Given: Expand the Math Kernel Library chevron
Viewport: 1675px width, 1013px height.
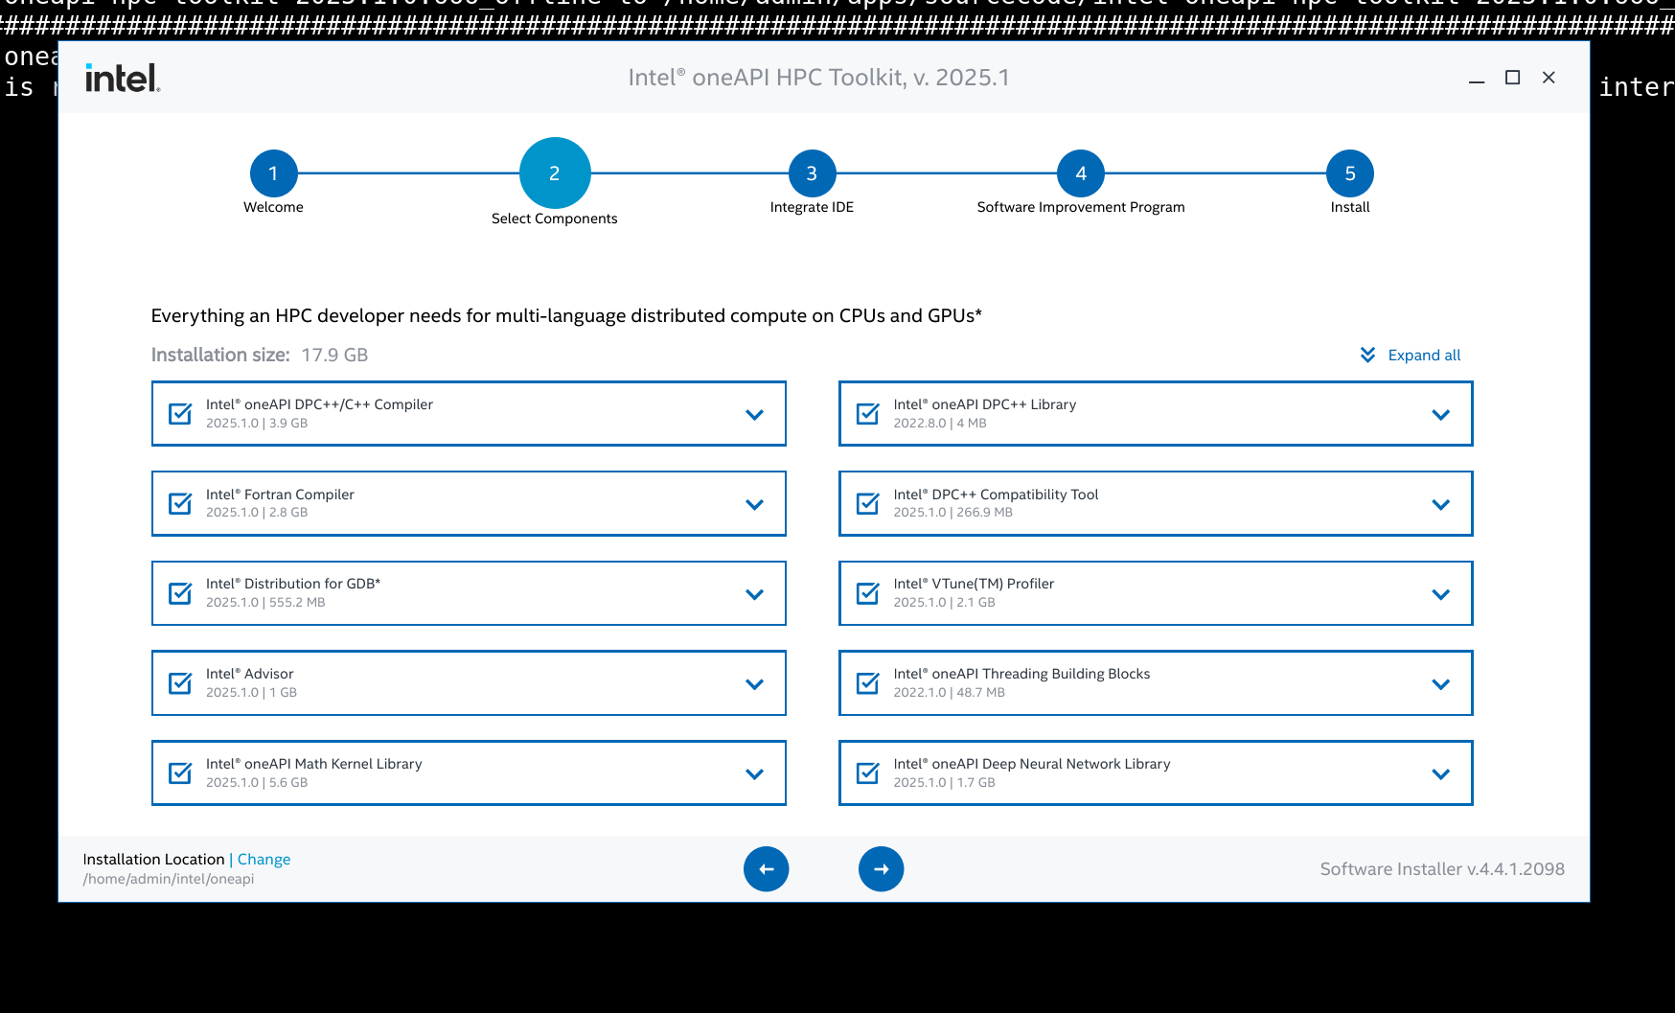Looking at the screenshot, I should point(755,774).
